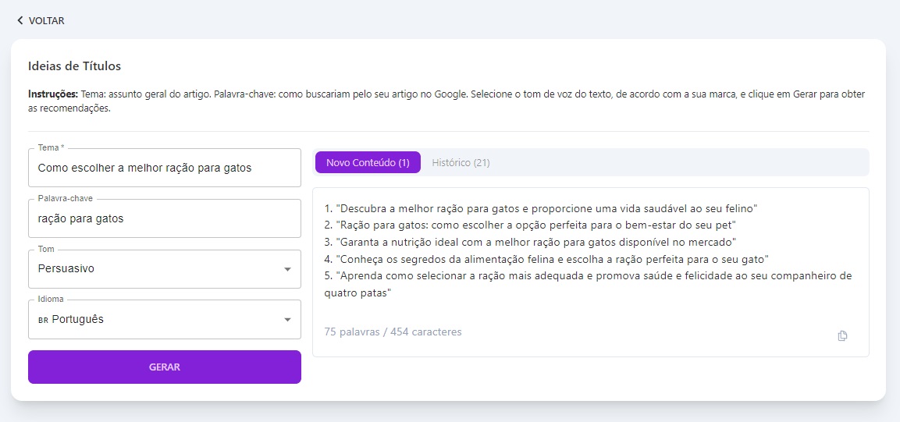The width and height of the screenshot is (900, 422).
Task: Focus the Tema input field
Action: pos(164,168)
